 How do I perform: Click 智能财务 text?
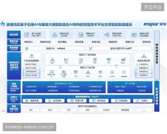pyautogui.click(x=113, y=42)
